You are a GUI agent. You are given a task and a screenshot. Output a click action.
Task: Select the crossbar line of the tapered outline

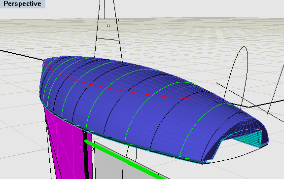[x=107, y=39]
